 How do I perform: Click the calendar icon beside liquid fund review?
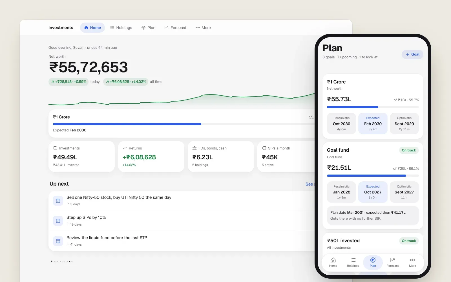pos(58,241)
